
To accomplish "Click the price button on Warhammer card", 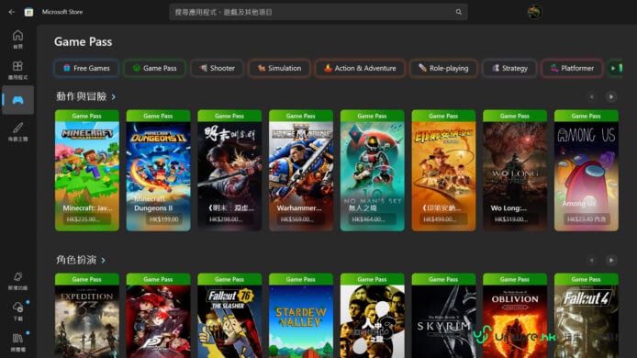I will pyautogui.click(x=300, y=219).
